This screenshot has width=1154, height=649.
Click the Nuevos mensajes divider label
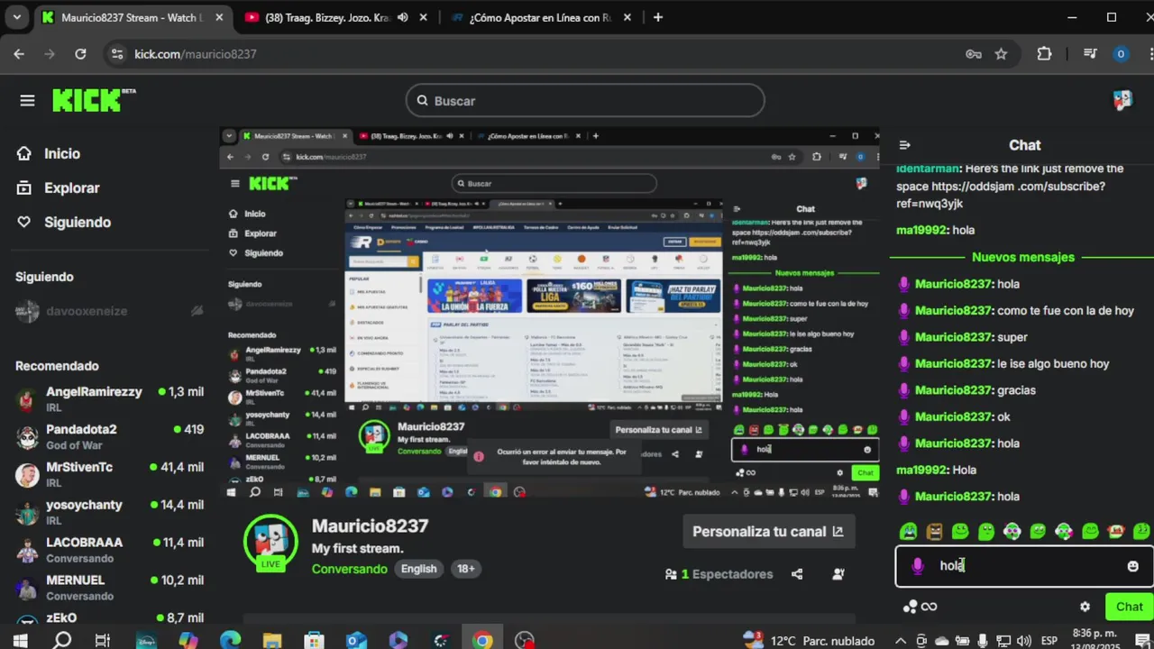click(1023, 257)
